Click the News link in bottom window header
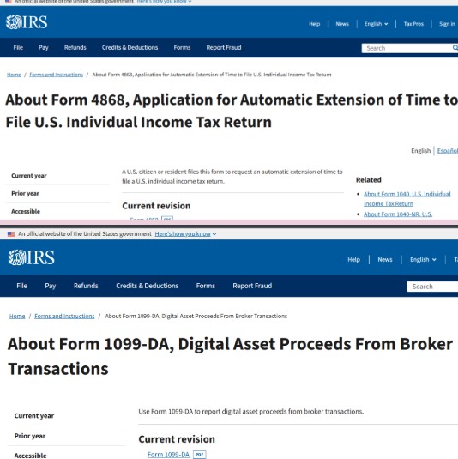458x459 pixels. (x=385, y=260)
